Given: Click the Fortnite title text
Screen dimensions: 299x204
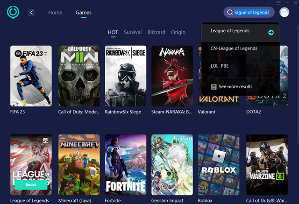Looking at the screenshot, I should pyautogui.click(x=113, y=201).
